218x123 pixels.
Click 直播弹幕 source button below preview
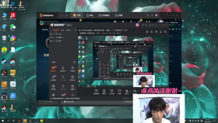click(x=96, y=92)
